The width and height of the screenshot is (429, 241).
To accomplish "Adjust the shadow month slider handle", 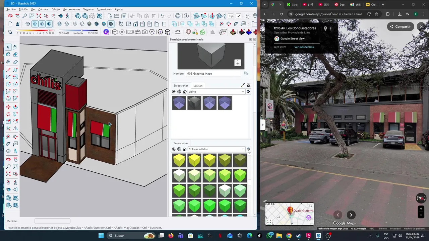I will tap(49, 30).
